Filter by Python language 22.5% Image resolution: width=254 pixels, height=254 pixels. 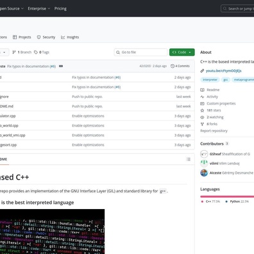click(x=237, y=201)
